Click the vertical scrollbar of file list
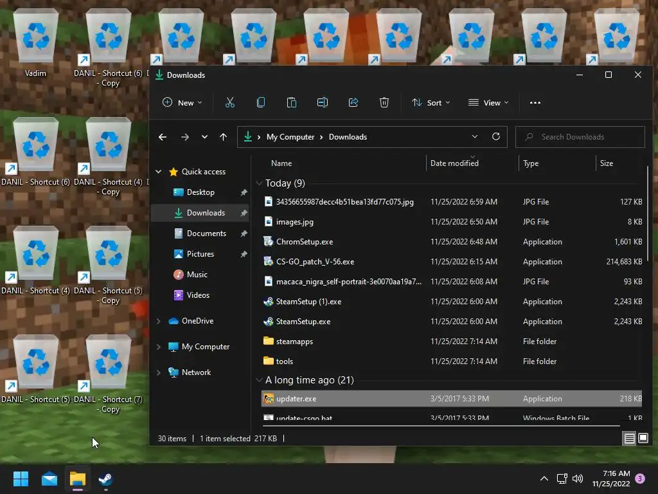The image size is (658, 494). coord(648,214)
